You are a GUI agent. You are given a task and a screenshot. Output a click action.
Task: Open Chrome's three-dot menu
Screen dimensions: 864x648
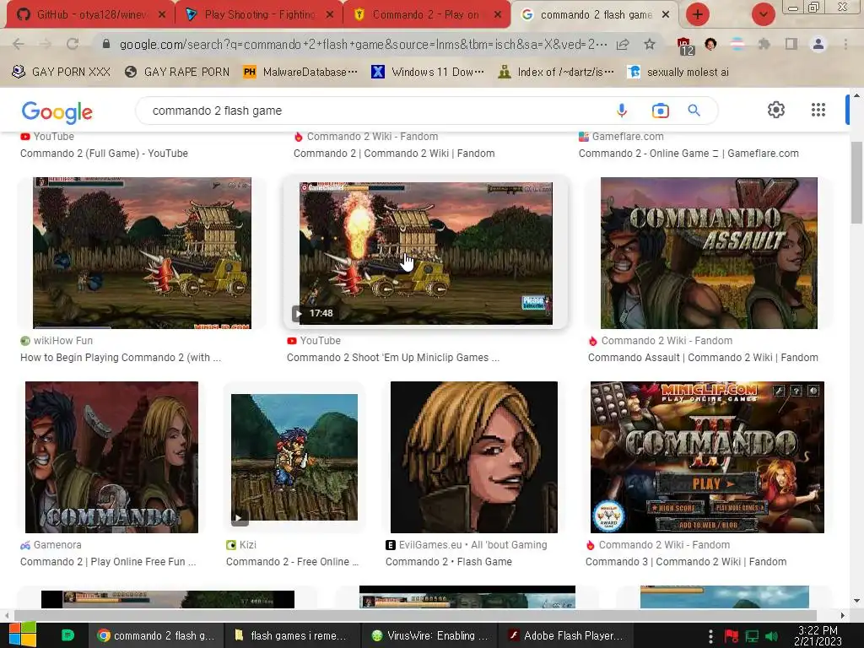pyautogui.click(x=845, y=44)
